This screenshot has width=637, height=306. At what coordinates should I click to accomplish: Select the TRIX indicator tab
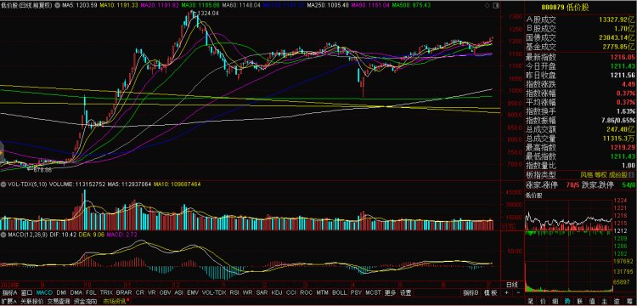coord(106,292)
